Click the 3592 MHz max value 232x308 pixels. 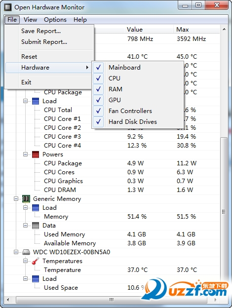tap(192, 39)
